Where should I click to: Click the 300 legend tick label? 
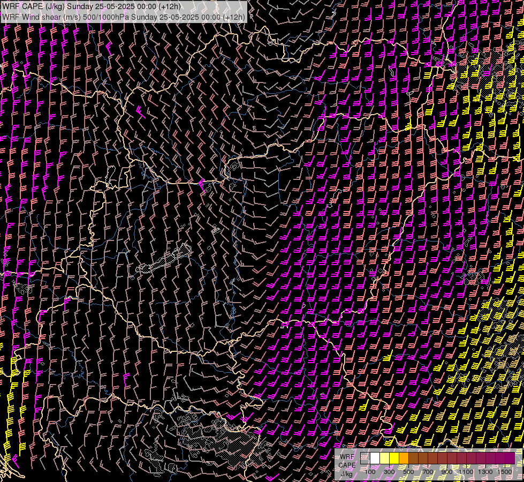coord(389,472)
